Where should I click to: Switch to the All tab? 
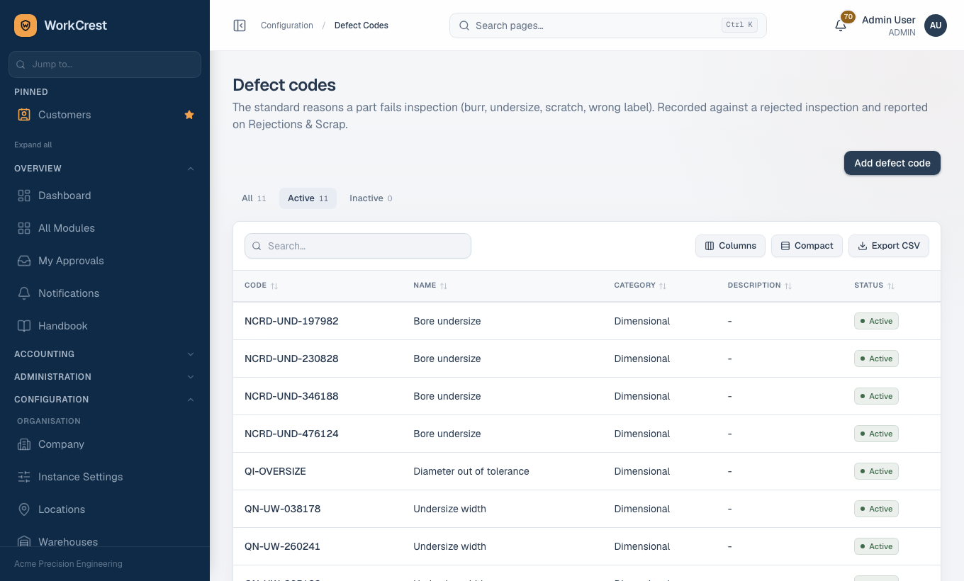coord(254,198)
